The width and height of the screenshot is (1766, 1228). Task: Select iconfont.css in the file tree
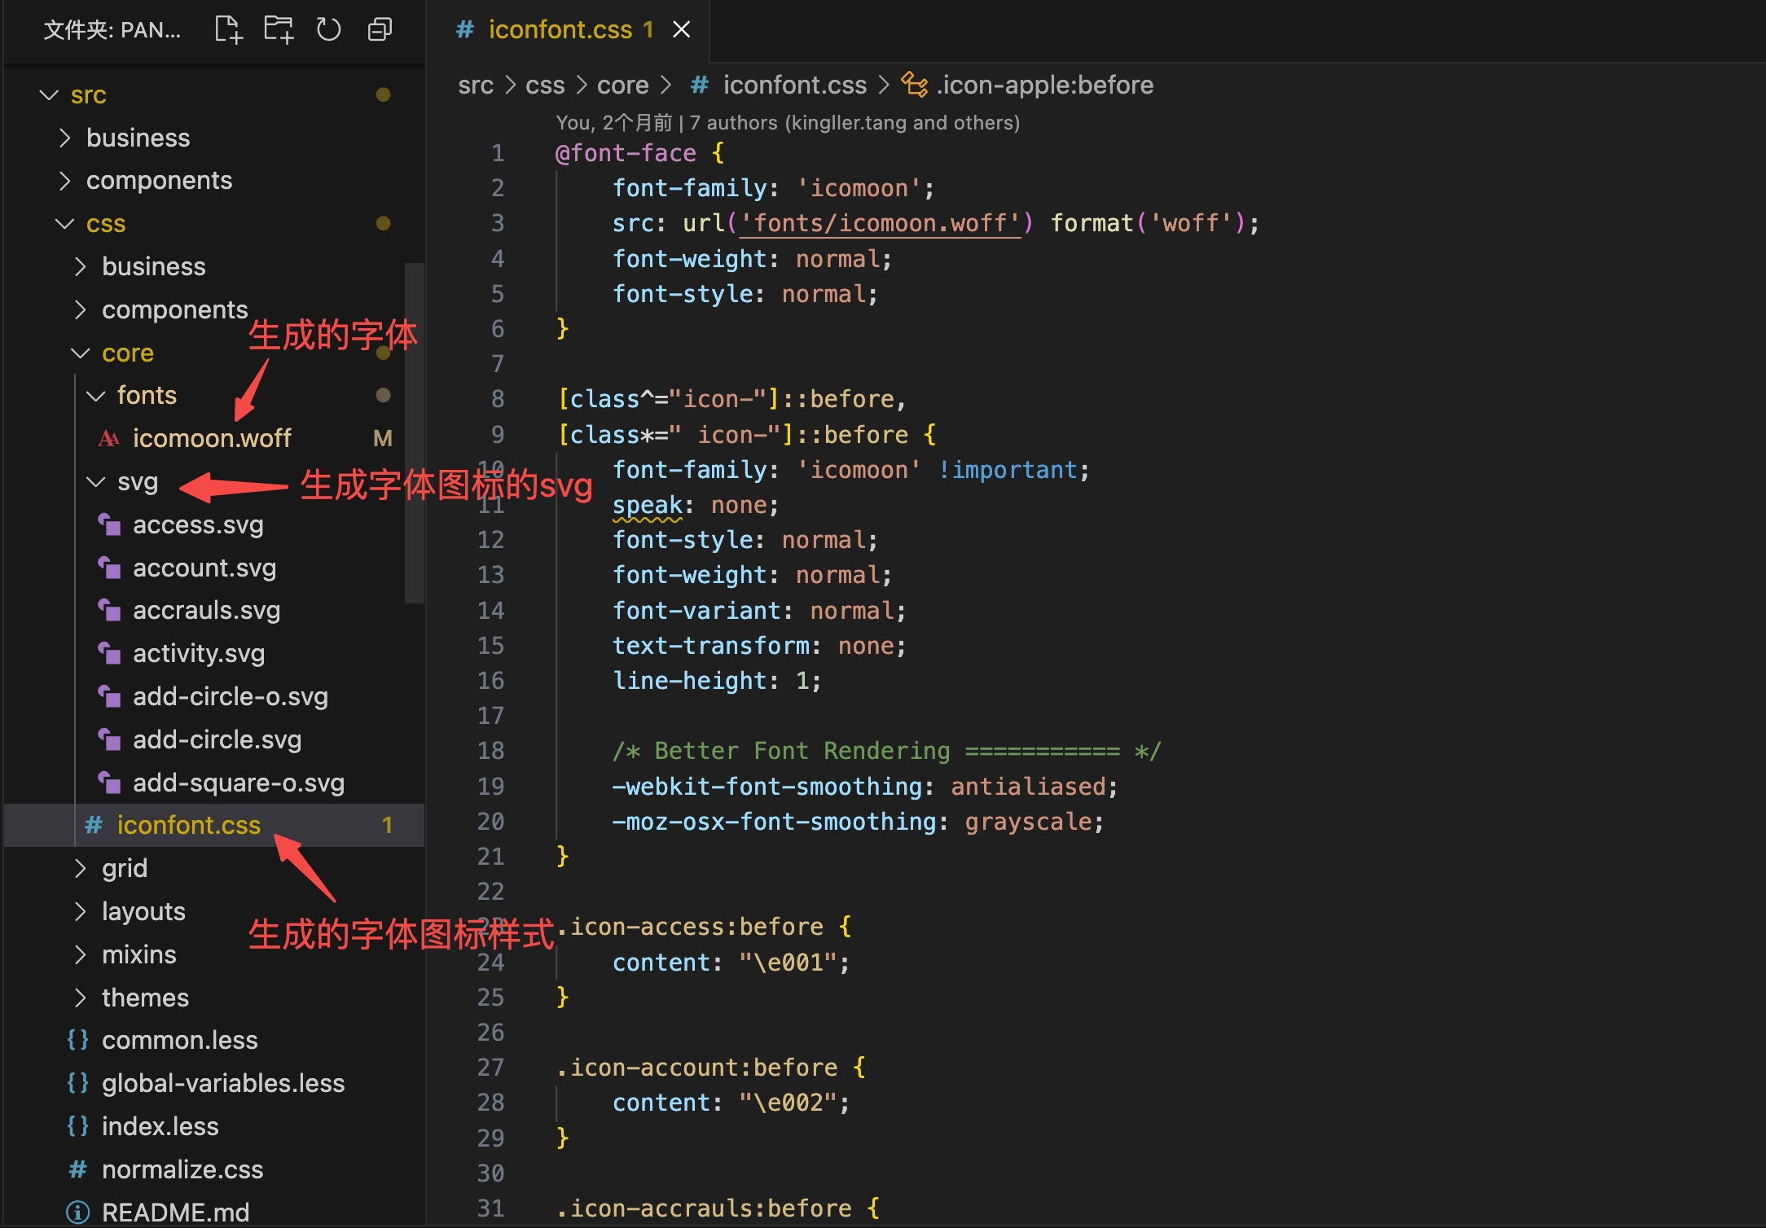pyautogui.click(x=214, y=825)
